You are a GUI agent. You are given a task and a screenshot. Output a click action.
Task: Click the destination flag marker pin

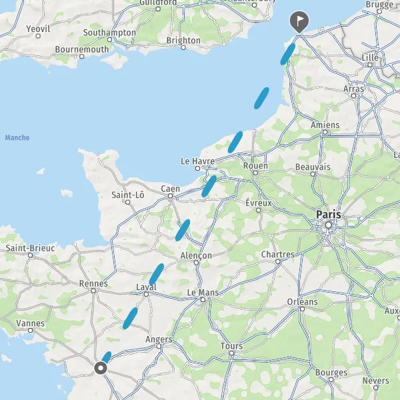click(x=299, y=21)
